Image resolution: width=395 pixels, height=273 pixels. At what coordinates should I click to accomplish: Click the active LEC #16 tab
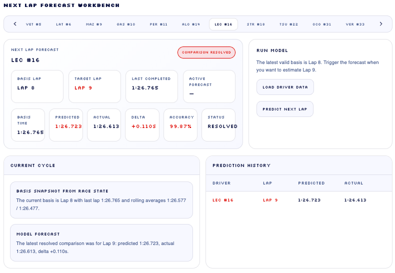(223, 24)
